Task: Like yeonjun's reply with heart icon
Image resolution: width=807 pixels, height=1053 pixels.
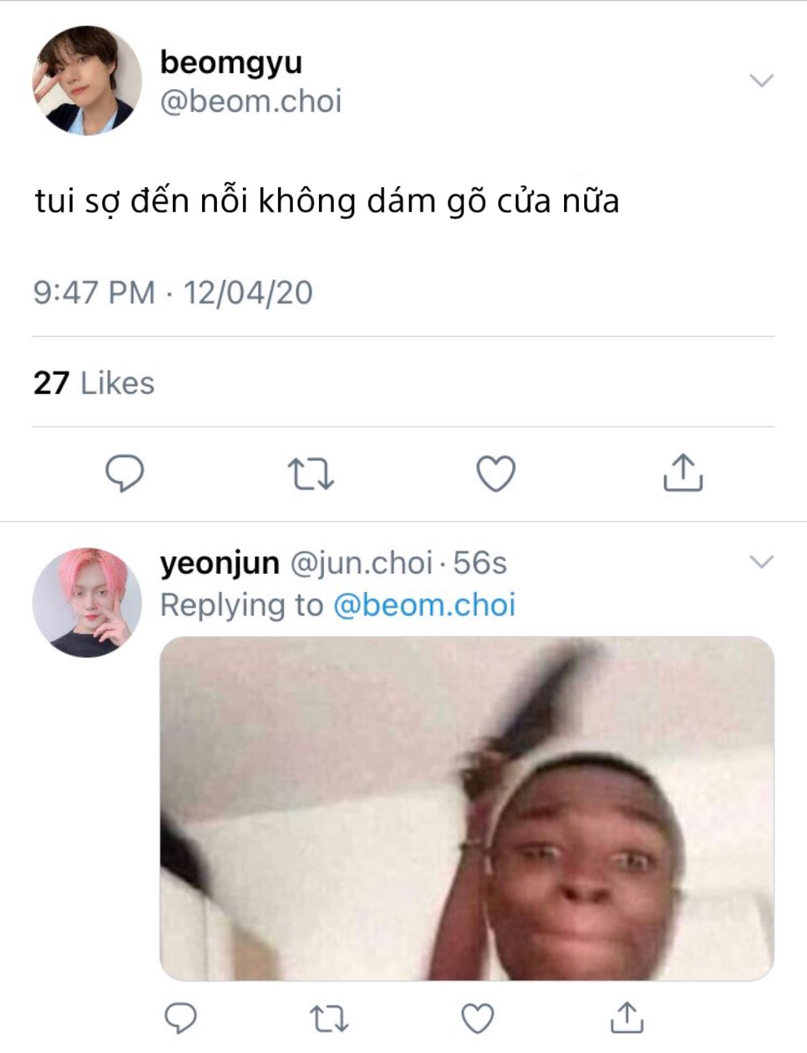Action: [x=478, y=1018]
